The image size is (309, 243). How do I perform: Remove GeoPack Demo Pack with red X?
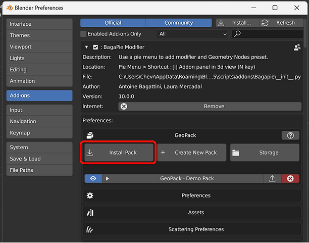[x=290, y=178]
